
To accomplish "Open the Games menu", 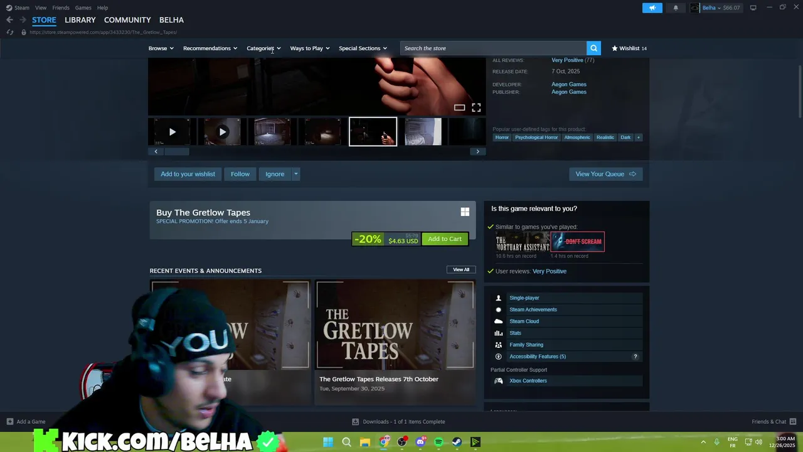I will [83, 8].
